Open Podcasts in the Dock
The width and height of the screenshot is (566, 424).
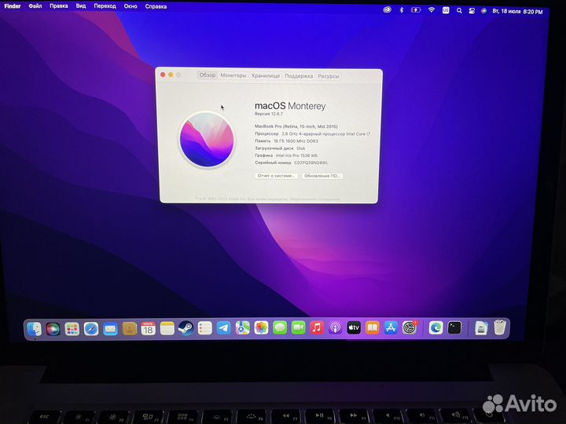pos(336,327)
